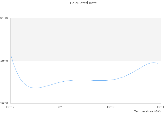Click the 10^-2 x-axis tick label
This screenshot has height=124, width=166.
click(x=10, y=107)
